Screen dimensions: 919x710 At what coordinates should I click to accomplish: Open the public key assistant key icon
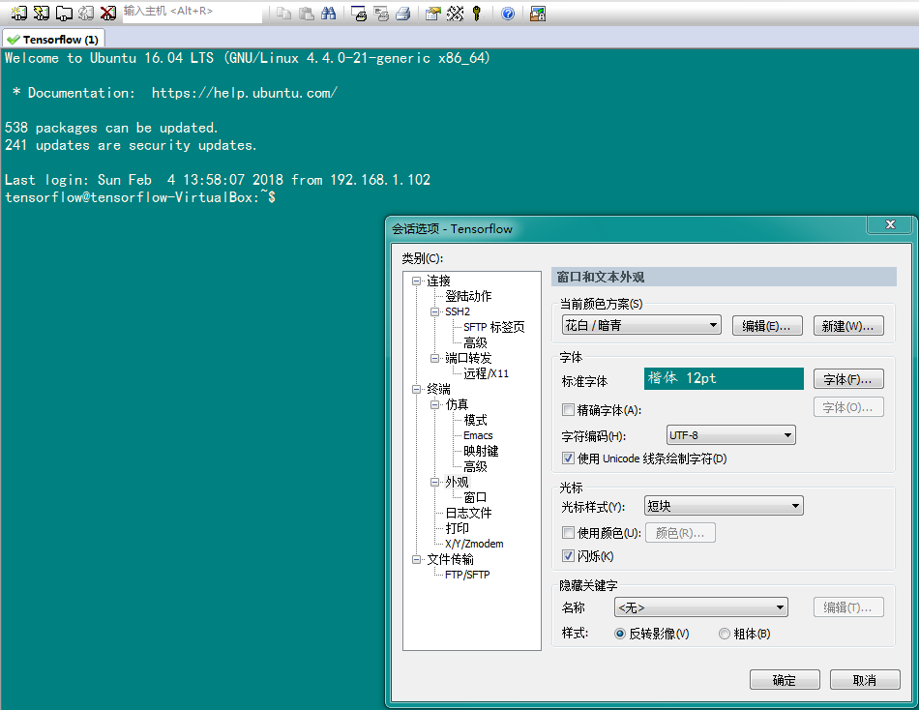[x=476, y=14]
